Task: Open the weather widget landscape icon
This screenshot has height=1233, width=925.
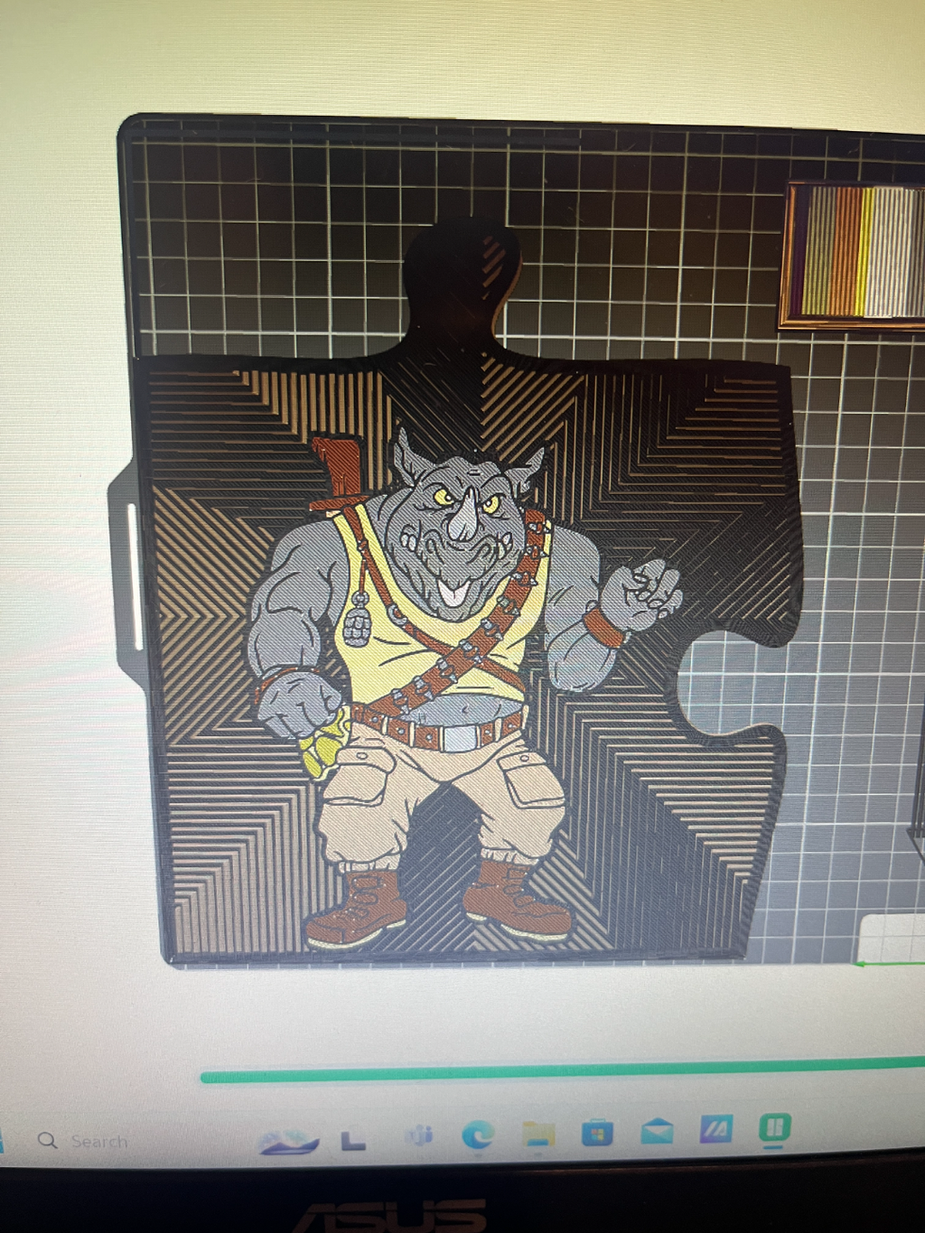Action: [x=288, y=1143]
